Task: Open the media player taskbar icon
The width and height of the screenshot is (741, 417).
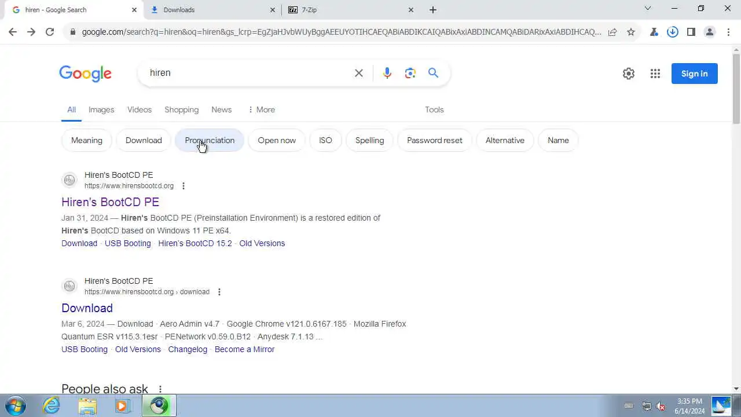Action: pyautogui.click(x=122, y=405)
